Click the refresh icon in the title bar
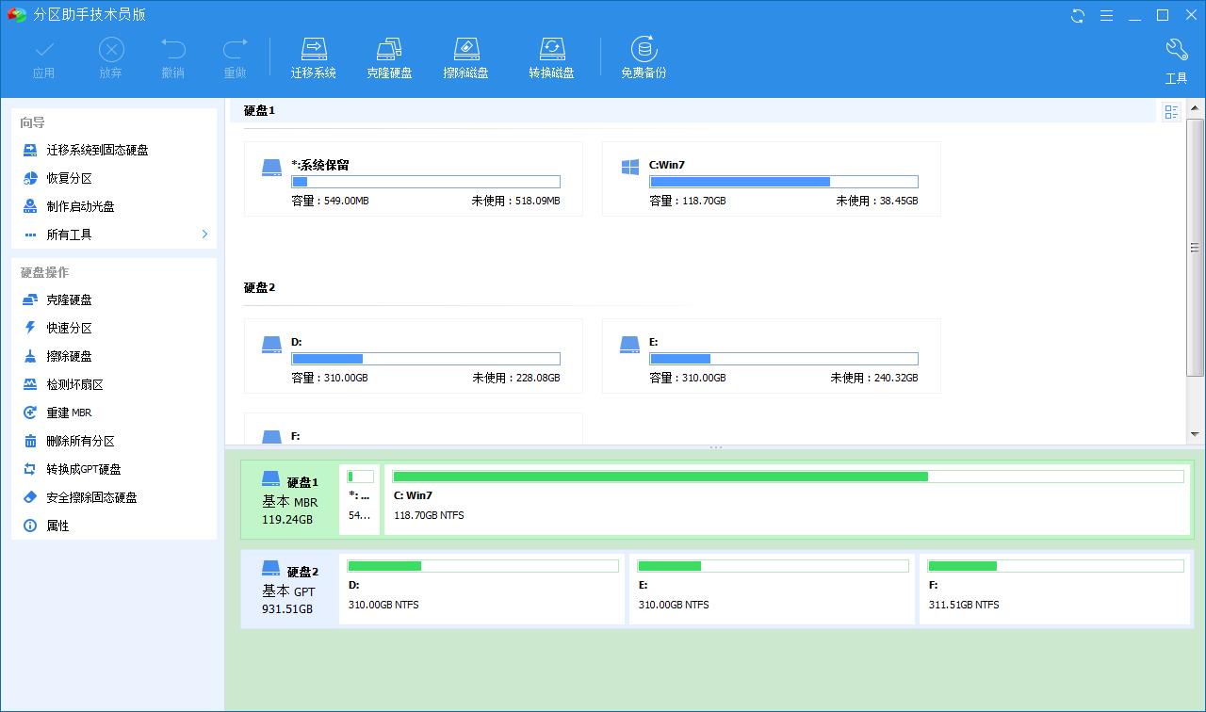The width and height of the screenshot is (1206, 712). 1077,15
